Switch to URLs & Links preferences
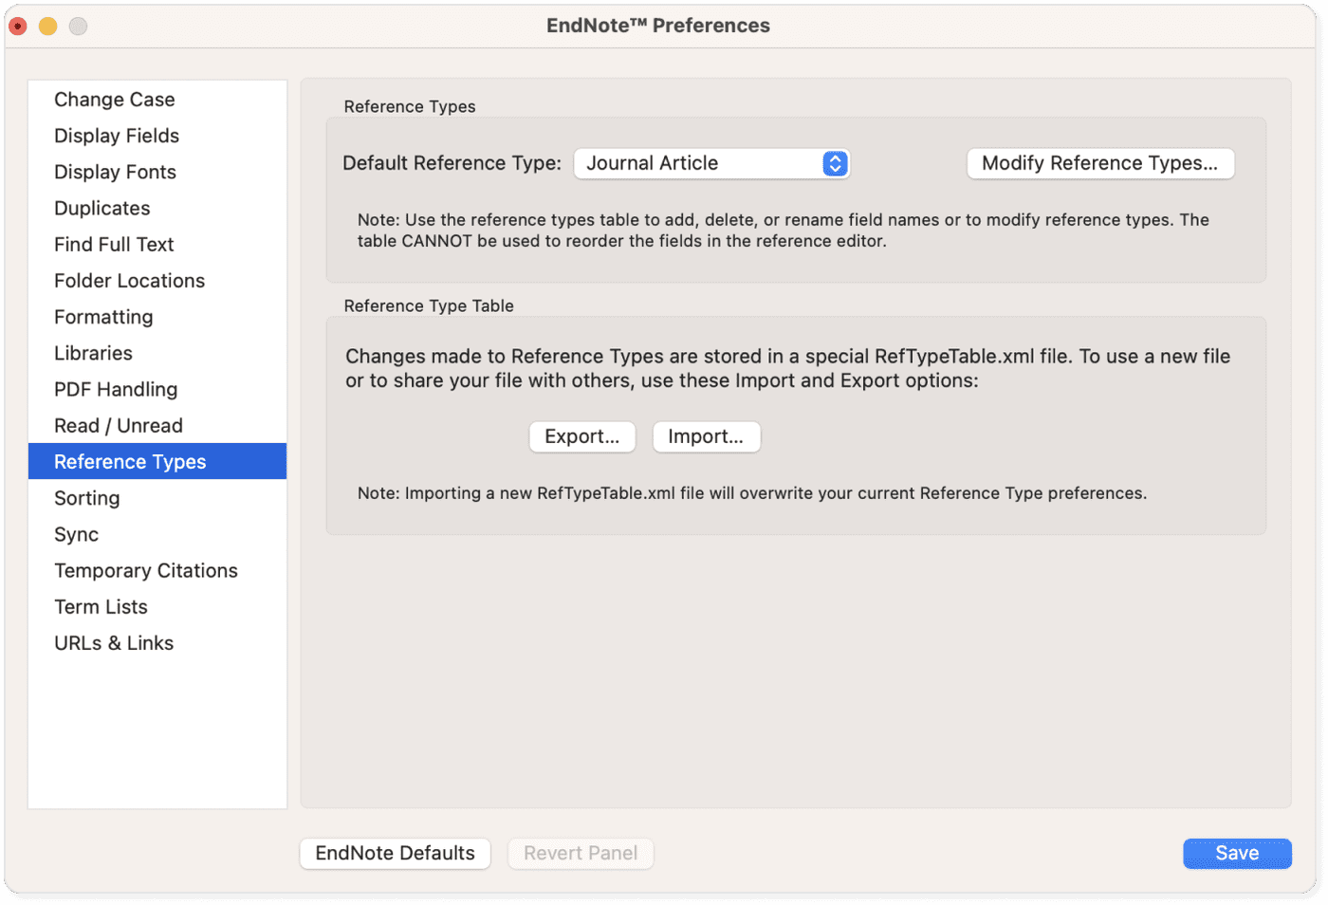The height and width of the screenshot is (905, 1328). click(113, 642)
